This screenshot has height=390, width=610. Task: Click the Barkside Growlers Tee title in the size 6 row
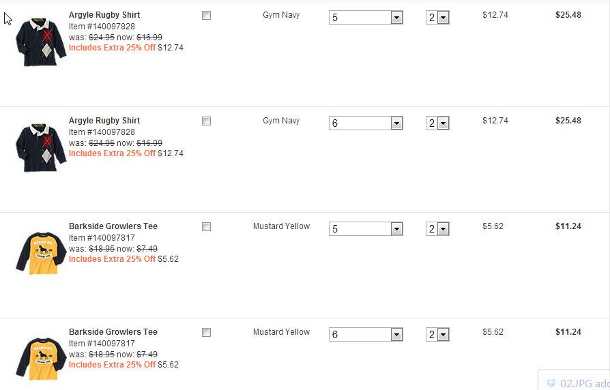click(x=113, y=332)
